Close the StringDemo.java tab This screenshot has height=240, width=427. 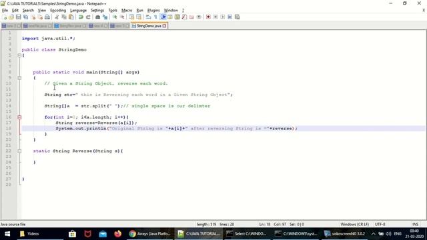coord(164,26)
